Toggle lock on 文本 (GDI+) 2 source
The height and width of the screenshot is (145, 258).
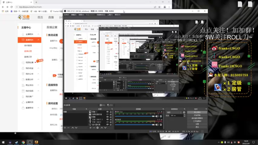(111, 120)
